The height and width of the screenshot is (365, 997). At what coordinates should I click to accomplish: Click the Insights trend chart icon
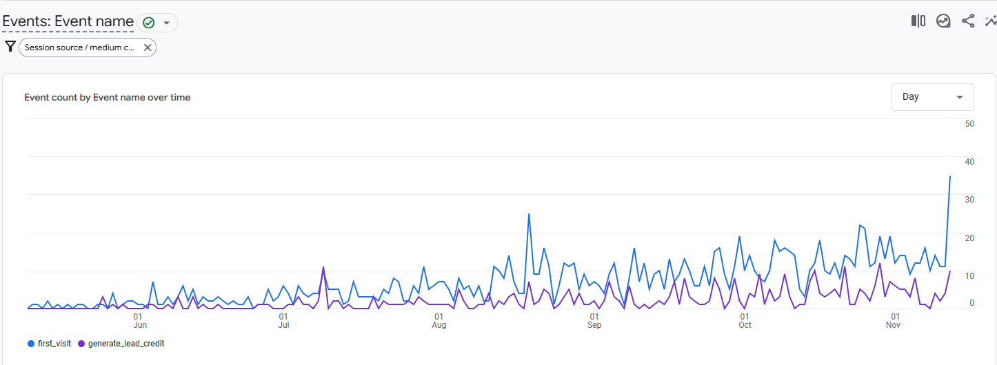[x=943, y=21]
